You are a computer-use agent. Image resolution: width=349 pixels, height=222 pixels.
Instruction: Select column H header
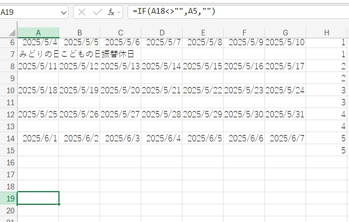click(327, 33)
